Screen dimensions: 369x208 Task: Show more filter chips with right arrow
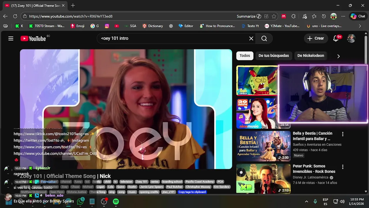[338, 56]
